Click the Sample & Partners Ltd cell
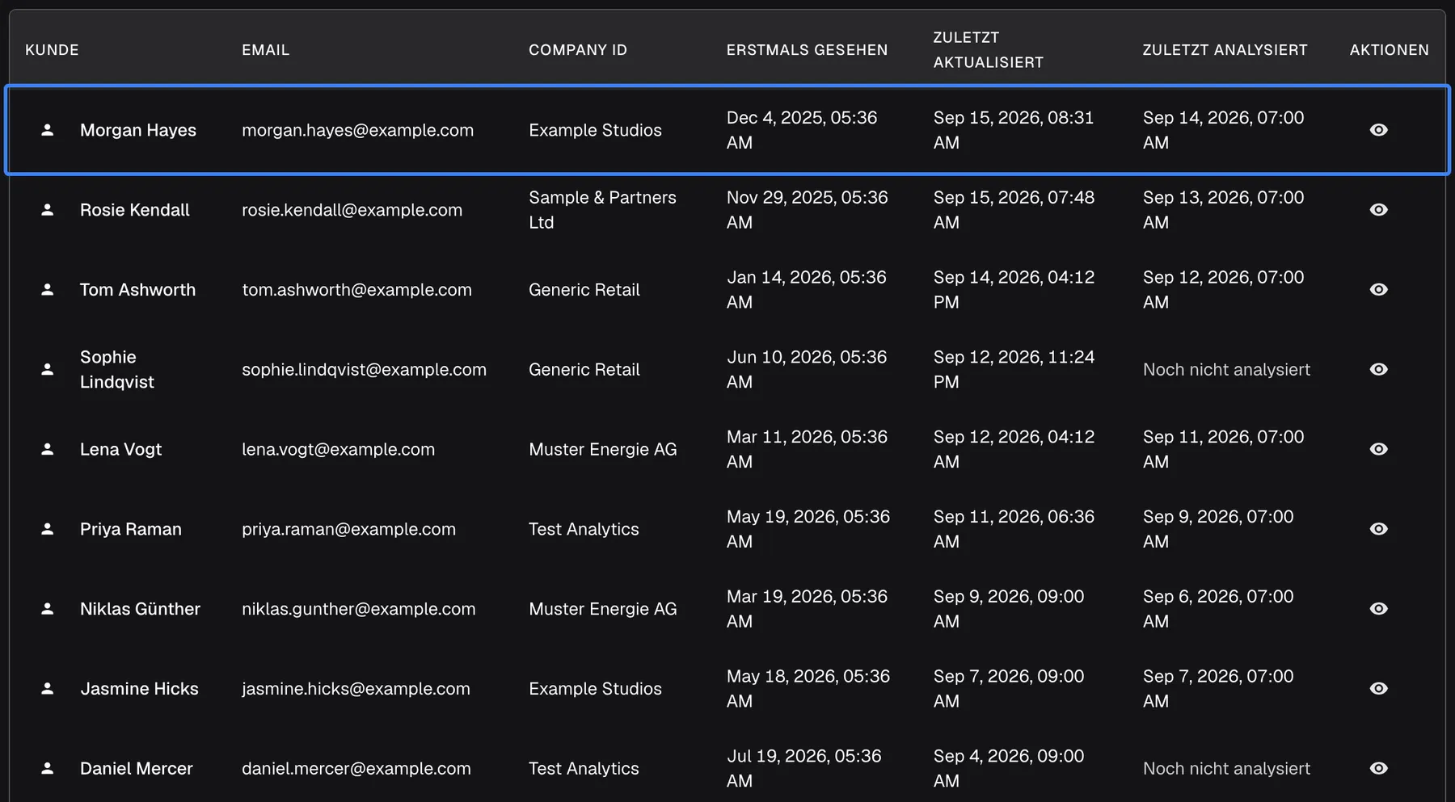 (x=602, y=210)
